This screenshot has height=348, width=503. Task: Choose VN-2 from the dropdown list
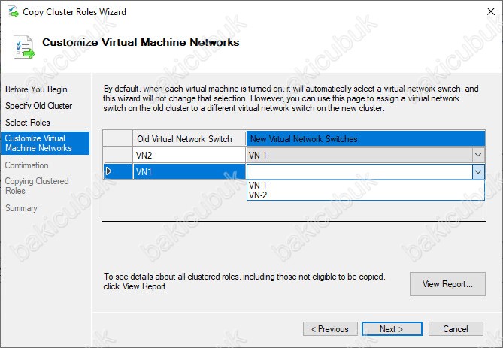point(258,195)
